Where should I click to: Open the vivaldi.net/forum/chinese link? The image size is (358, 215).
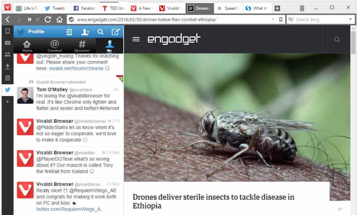(x=76, y=68)
